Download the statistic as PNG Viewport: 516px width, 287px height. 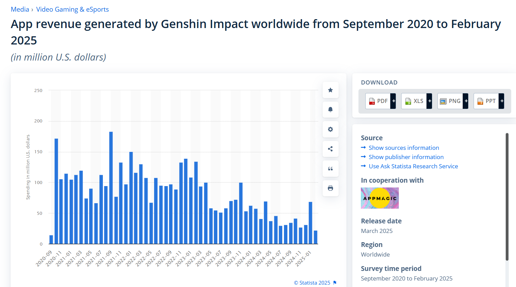pyautogui.click(x=450, y=101)
